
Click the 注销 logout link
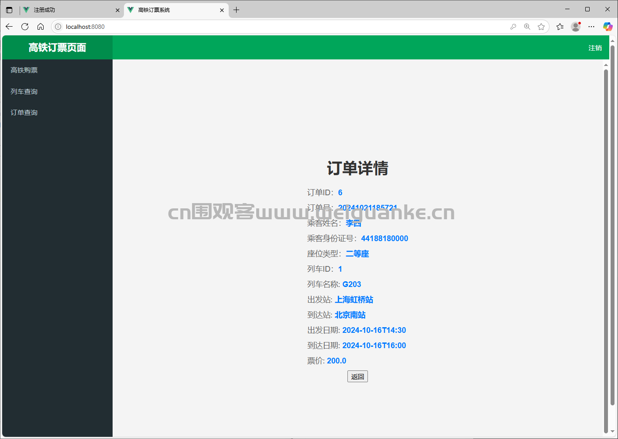tap(595, 48)
